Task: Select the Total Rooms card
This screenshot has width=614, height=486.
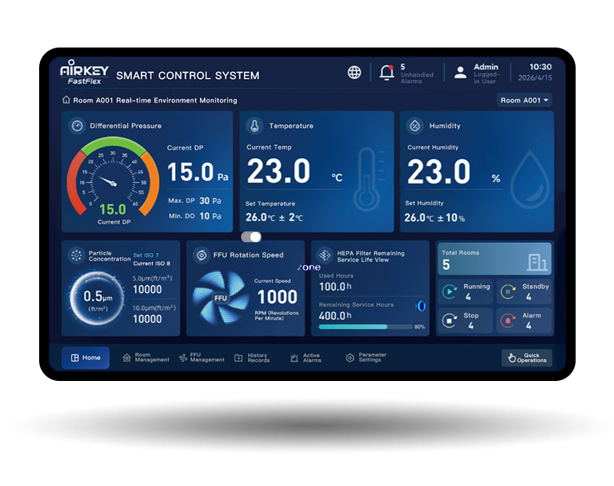Action: 494,259
